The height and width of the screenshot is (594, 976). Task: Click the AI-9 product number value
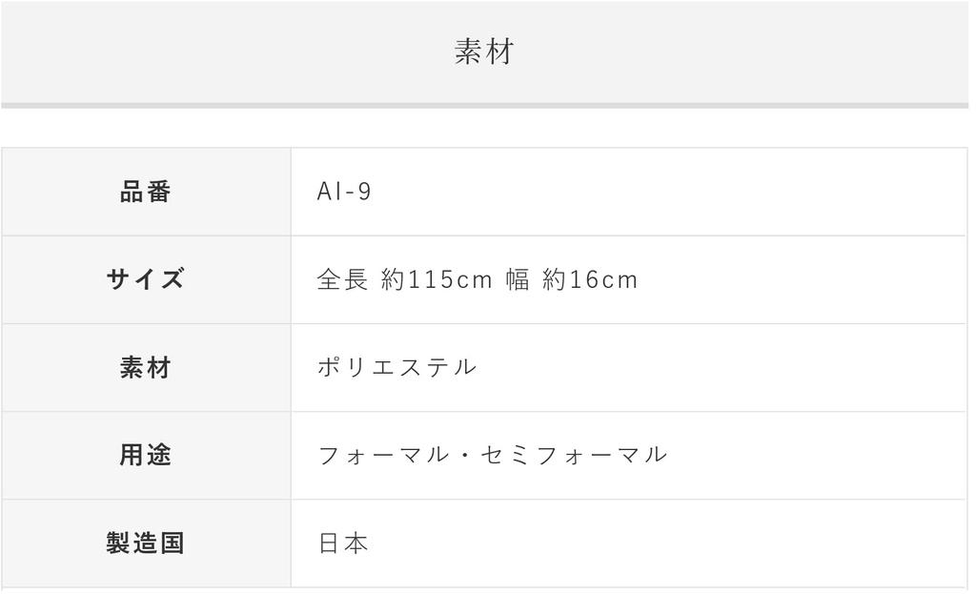coord(344,192)
